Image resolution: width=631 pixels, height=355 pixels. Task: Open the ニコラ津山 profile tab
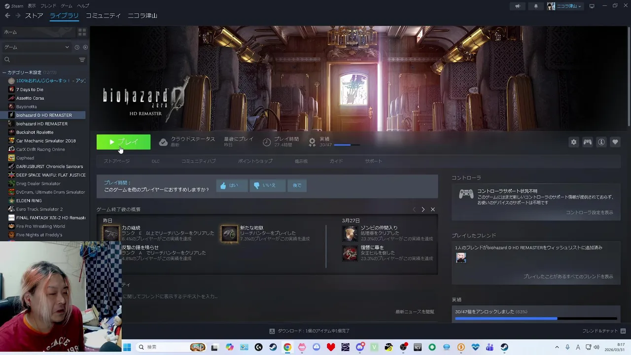142,16
